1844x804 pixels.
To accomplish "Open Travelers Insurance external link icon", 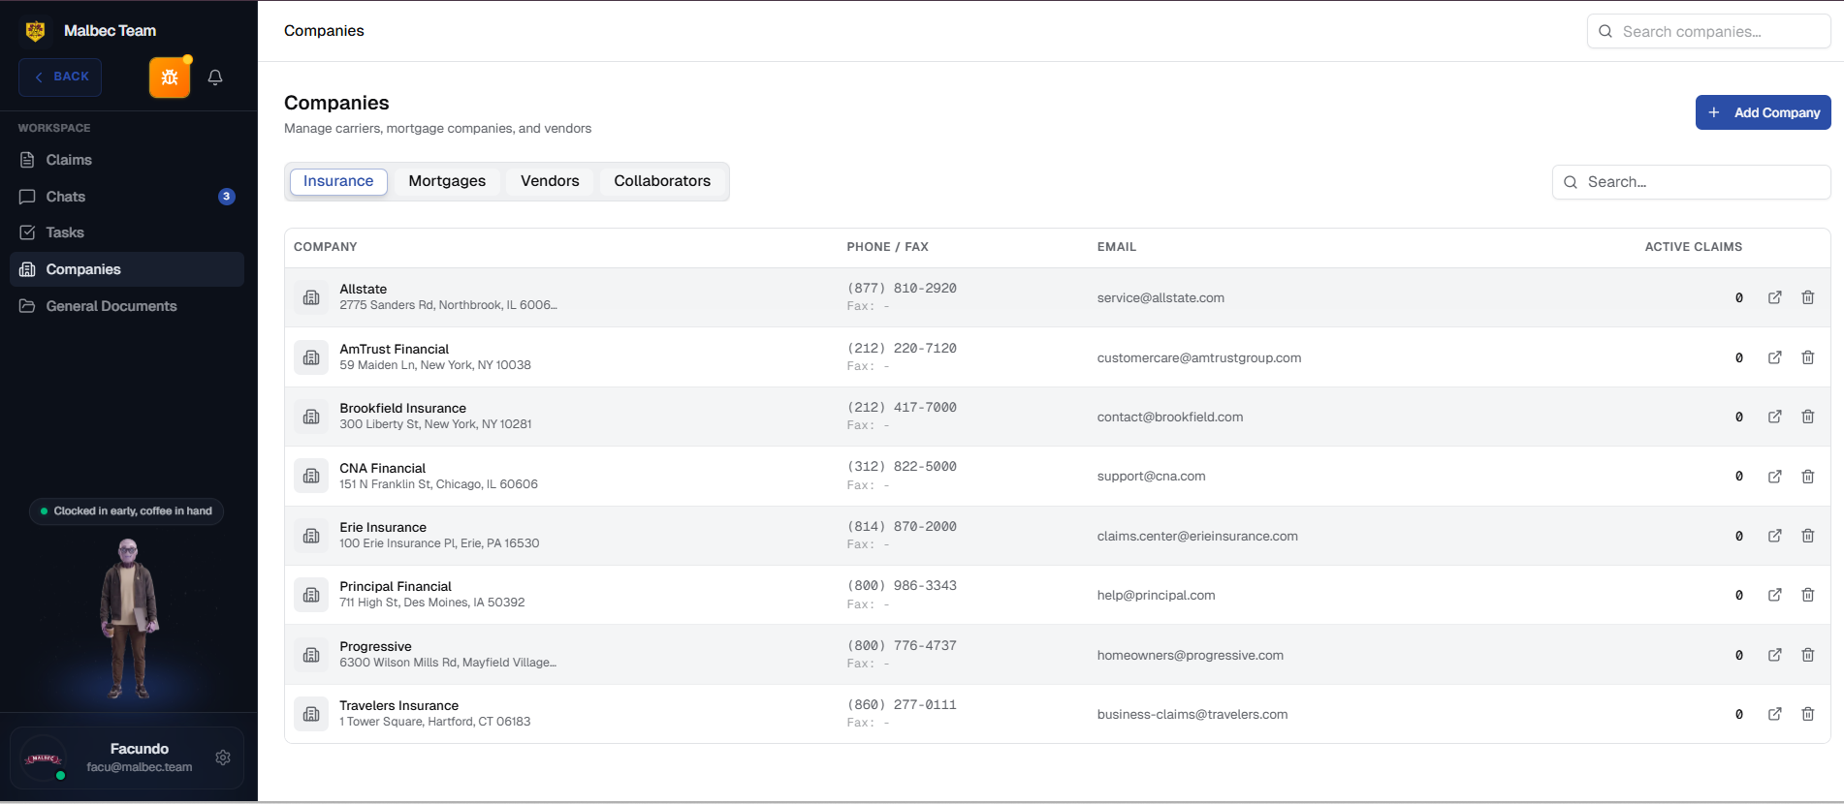I will [1774, 714].
